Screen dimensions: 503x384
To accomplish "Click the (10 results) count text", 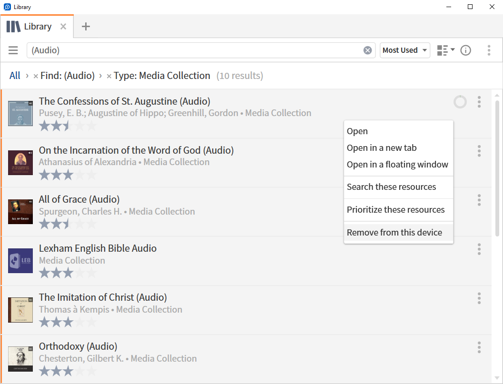I will [x=240, y=76].
